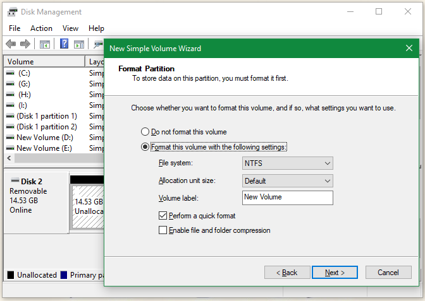Click the Volume column header
Image resolution: width=425 pixels, height=301 pixels.
point(44,62)
